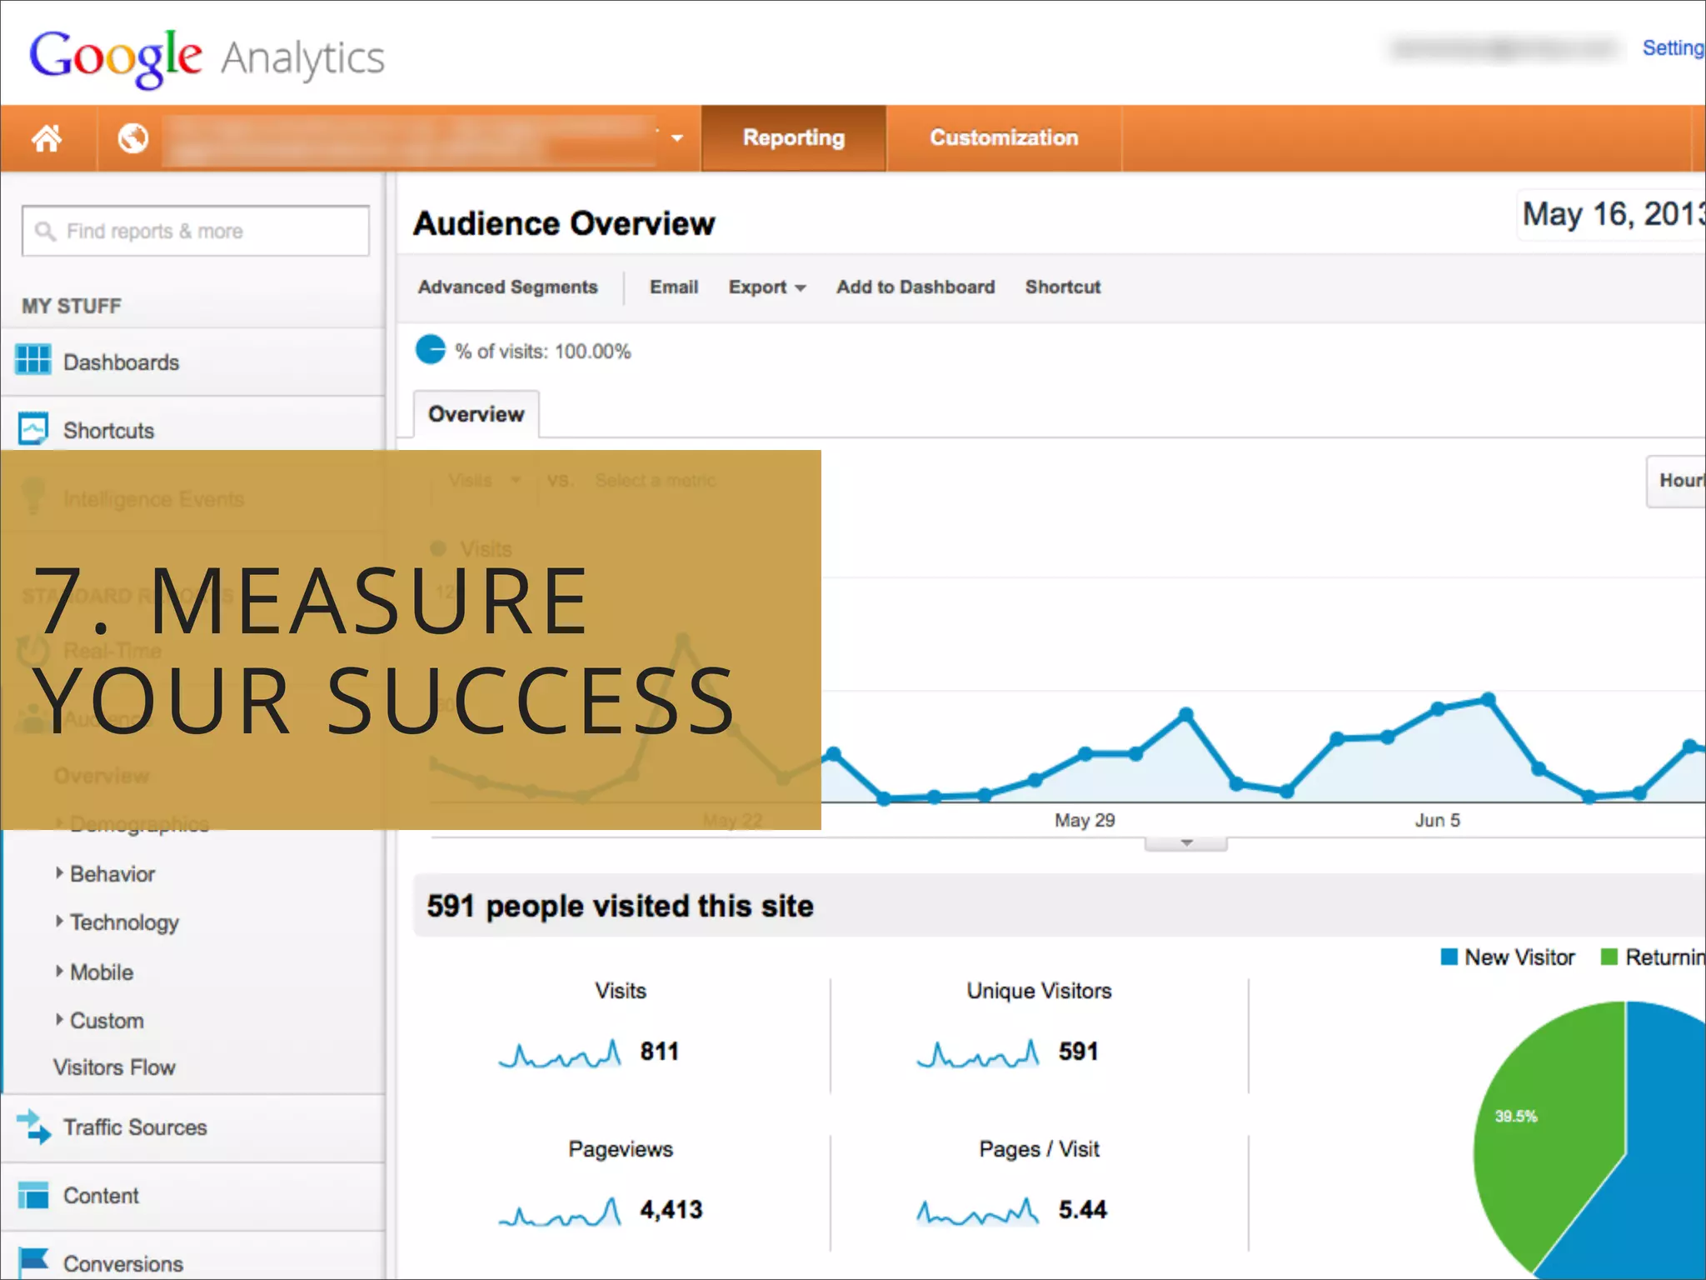Click the chart collapse handle below graph
This screenshot has width=1706, height=1280.
(x=1186, y=843)
